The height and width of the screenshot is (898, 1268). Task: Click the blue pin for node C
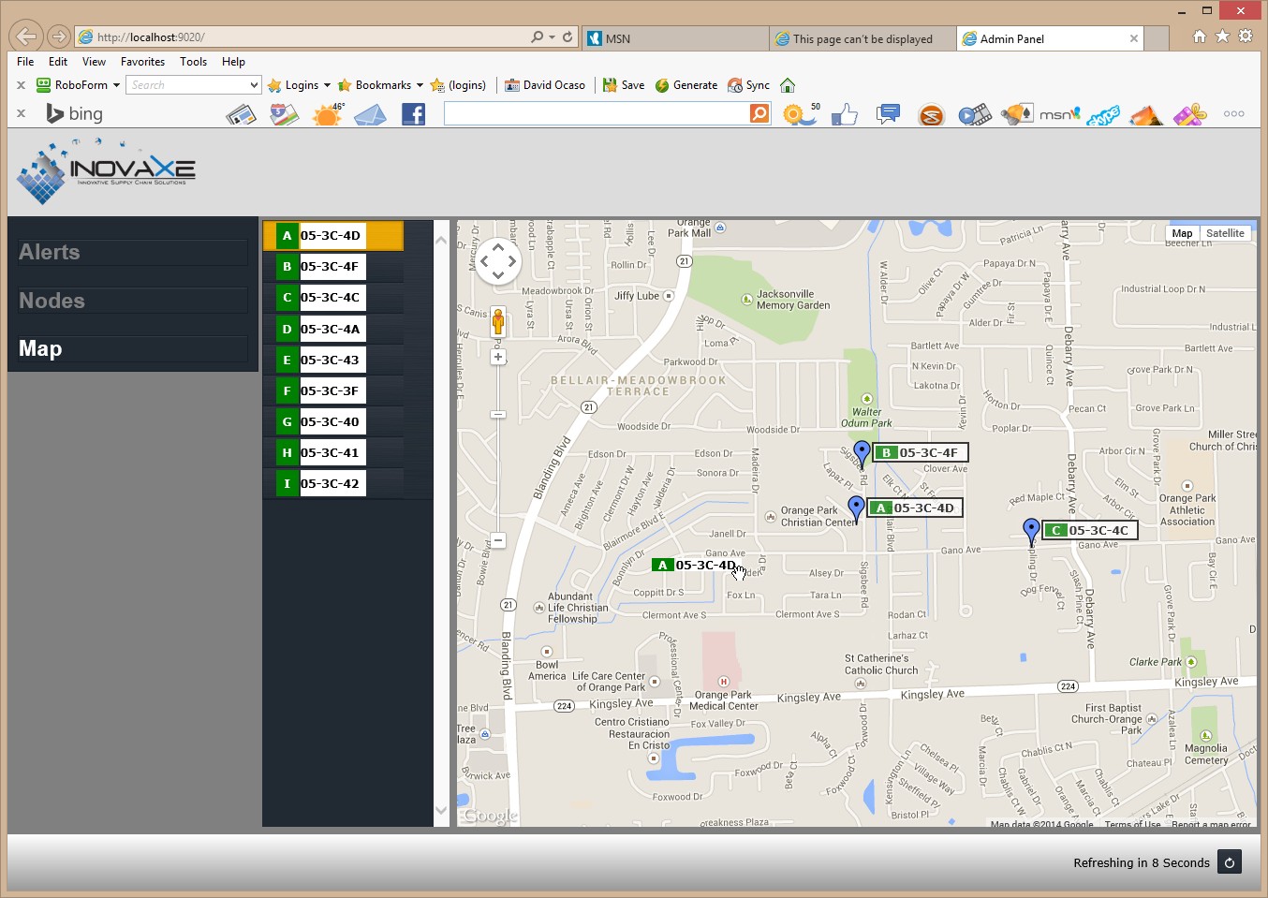tap(1031, 532)
